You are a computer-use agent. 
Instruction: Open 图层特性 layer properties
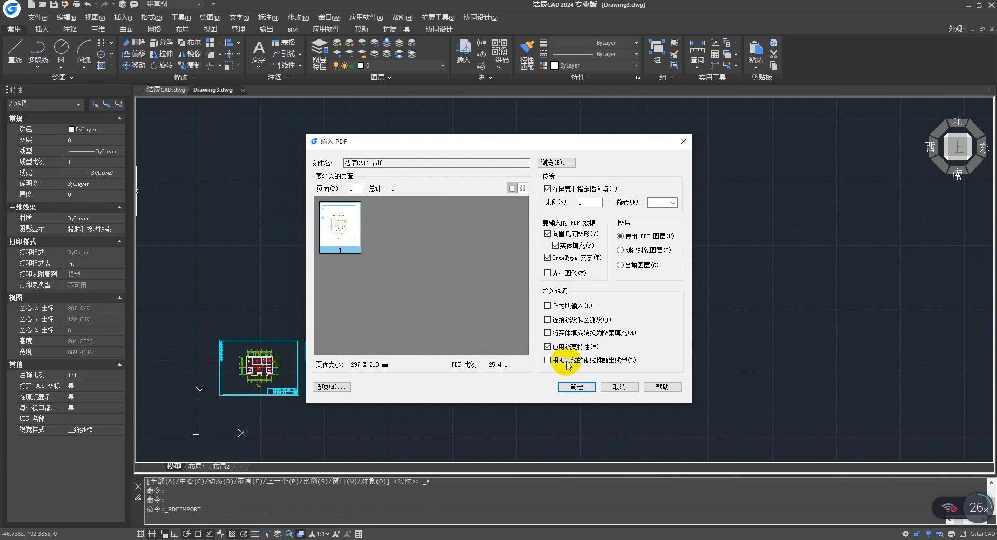pos(319,54)
